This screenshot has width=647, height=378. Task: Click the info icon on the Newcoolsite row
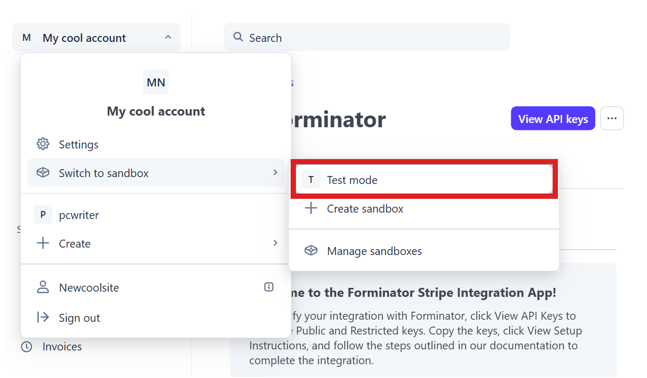[x=269, y=287]
